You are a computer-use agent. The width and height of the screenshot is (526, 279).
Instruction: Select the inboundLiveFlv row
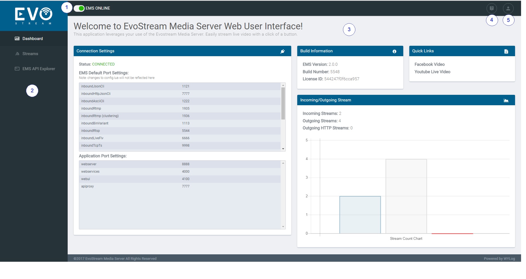pos(180,138)
